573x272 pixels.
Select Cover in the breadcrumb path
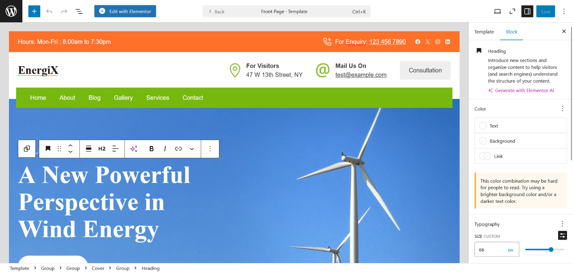tap(98, 268)
